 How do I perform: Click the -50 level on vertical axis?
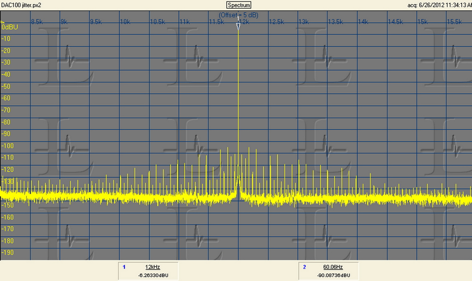pyautogui.click(x=7, y=86)
